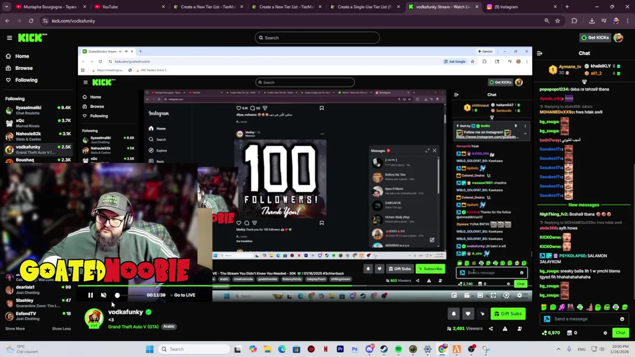Click the Gift Subs button
Screen dimensions: 635x357
coord(508,314)
